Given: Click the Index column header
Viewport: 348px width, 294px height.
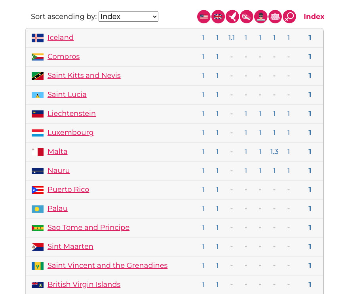Looking at the screenshot, I should pos(314,17).
